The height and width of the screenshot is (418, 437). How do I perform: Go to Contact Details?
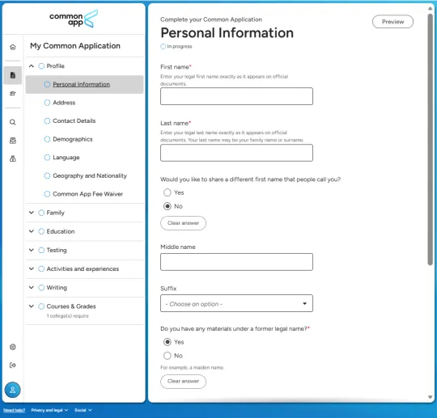pos(74,120)
